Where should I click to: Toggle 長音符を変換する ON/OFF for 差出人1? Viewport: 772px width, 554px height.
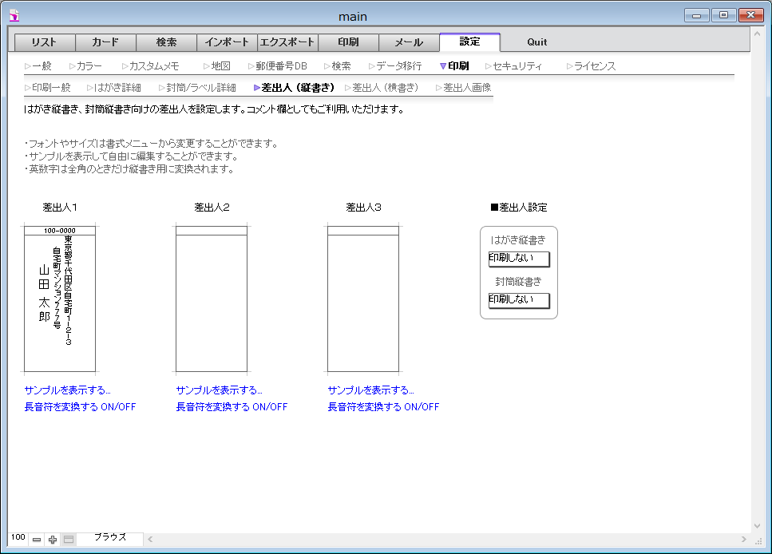pos(80,407)
